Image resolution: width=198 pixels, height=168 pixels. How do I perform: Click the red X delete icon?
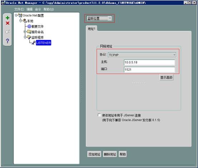click(x=8, y=23)
